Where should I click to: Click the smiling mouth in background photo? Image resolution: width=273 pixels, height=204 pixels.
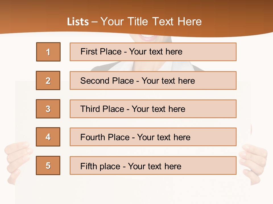(148, 38)
